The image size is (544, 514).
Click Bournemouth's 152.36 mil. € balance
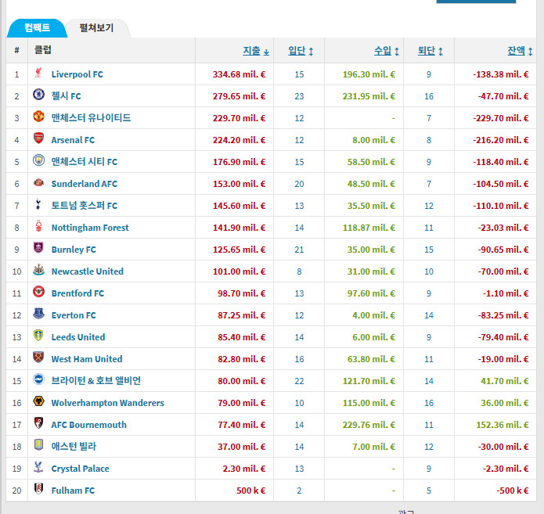503,425
